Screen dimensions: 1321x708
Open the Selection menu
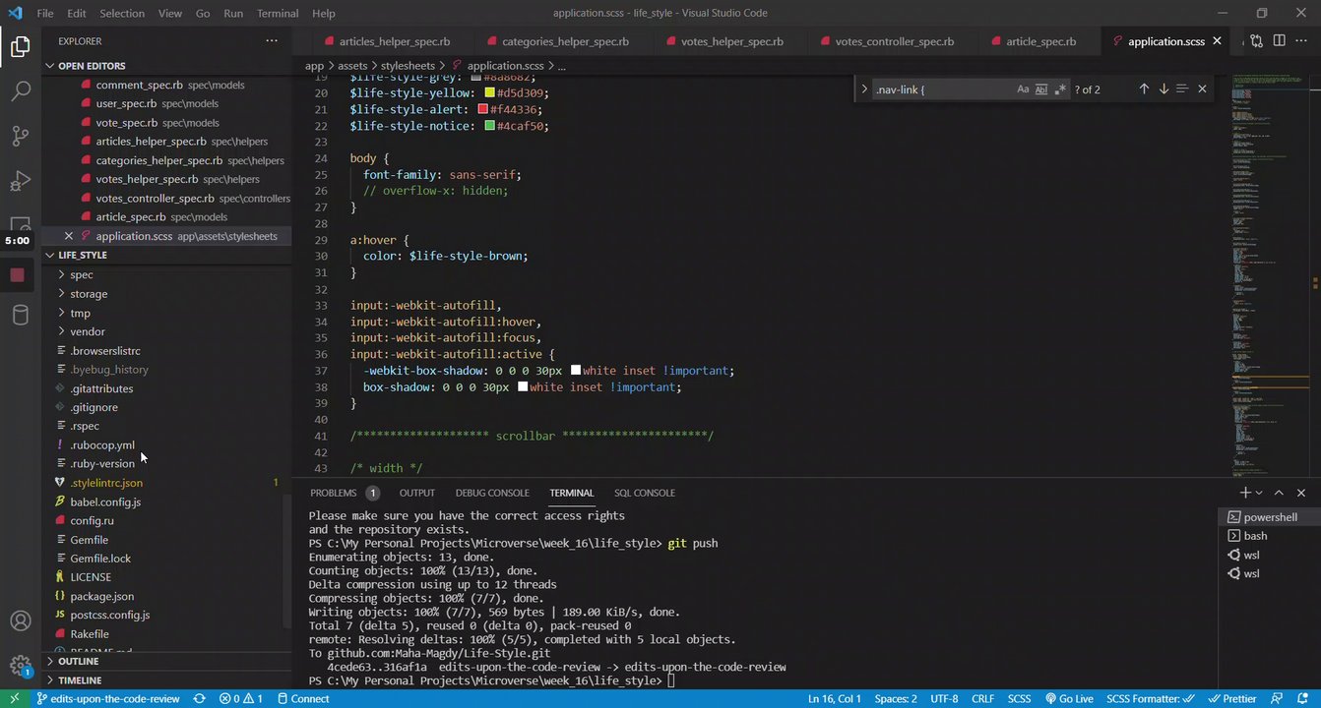[122, 14]
